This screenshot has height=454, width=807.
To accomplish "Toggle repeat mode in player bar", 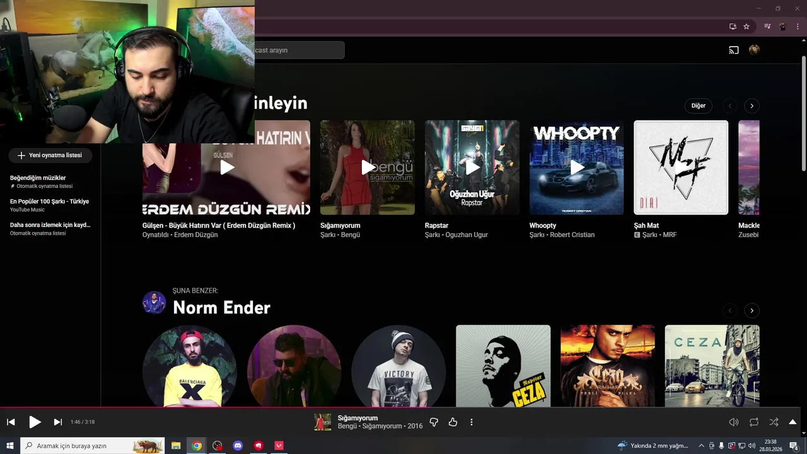I will tap(754, 422).
